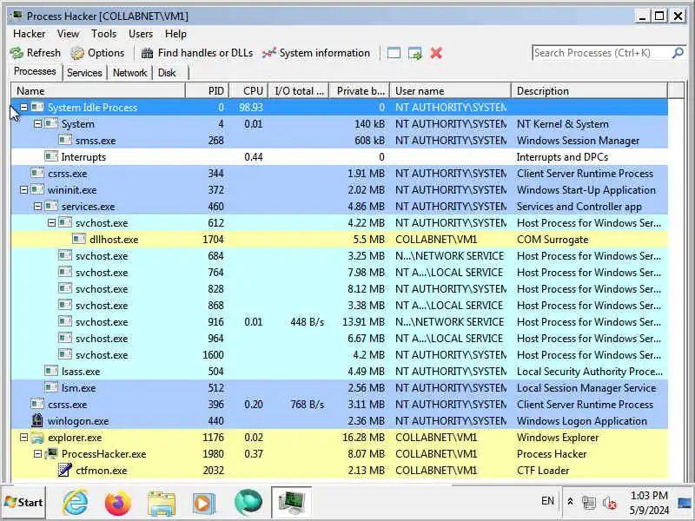
Task: Click the lsm.exe process icon
Action: [x=51, y=387]
